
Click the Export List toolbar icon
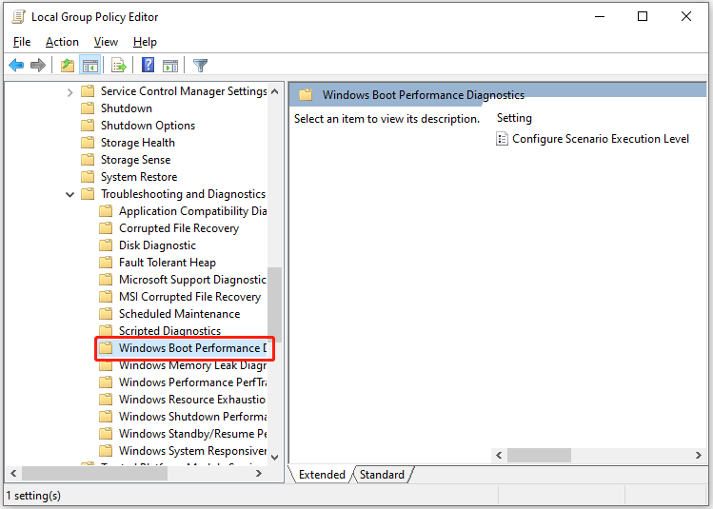(119, 66)
